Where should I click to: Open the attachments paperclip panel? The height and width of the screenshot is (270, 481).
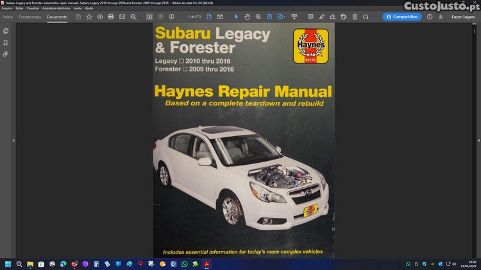6,55
